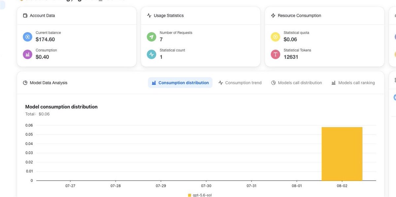The image size is (396, 197).
Task: Click the Resource Consumption lightning icon
Action: pos(273,15)
